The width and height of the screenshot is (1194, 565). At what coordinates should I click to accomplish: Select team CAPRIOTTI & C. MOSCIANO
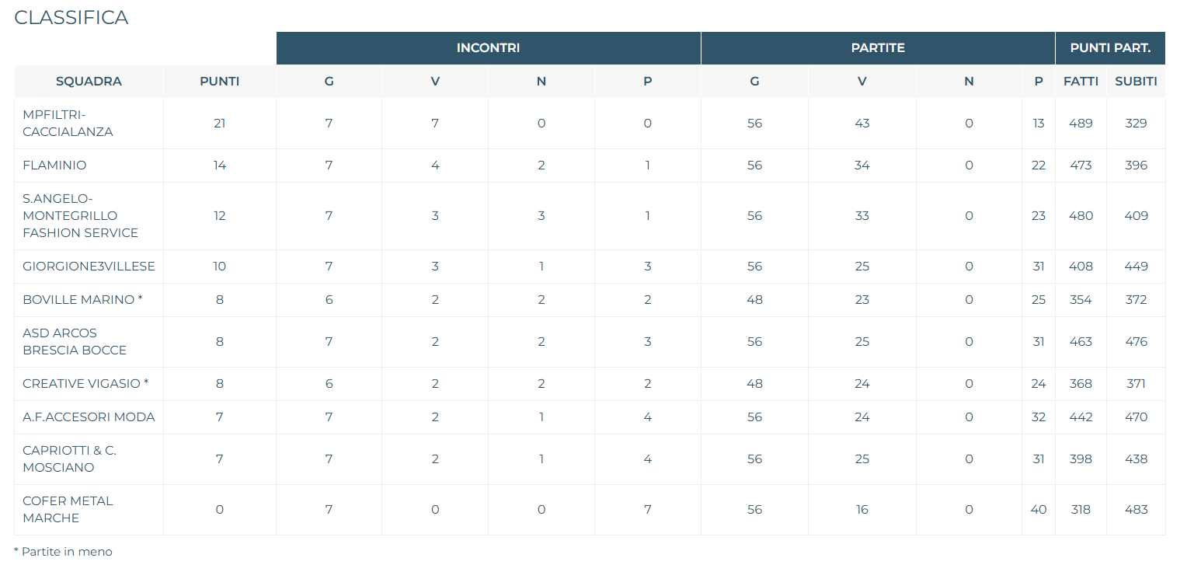69,459
